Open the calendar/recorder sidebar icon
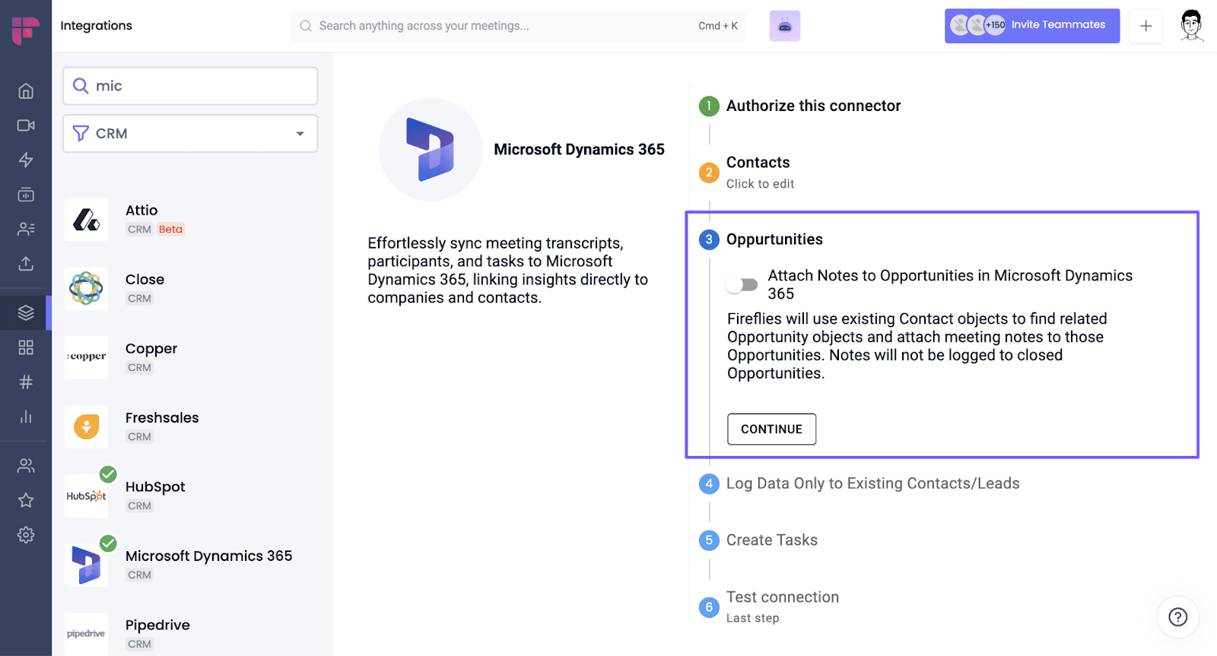Image resolution: width=1217 pixels, height=656 pixels. (x=26, y=195)
